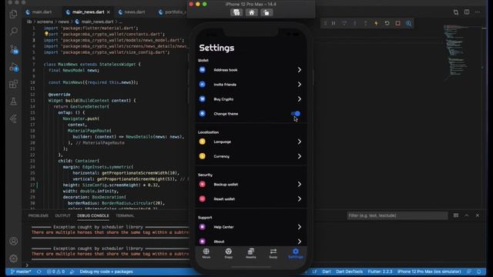Screen dimensions: 493x277
Task: Collapse the bottom panel with chevron icon
Action: pyautogui.click(x=467, y=215)
